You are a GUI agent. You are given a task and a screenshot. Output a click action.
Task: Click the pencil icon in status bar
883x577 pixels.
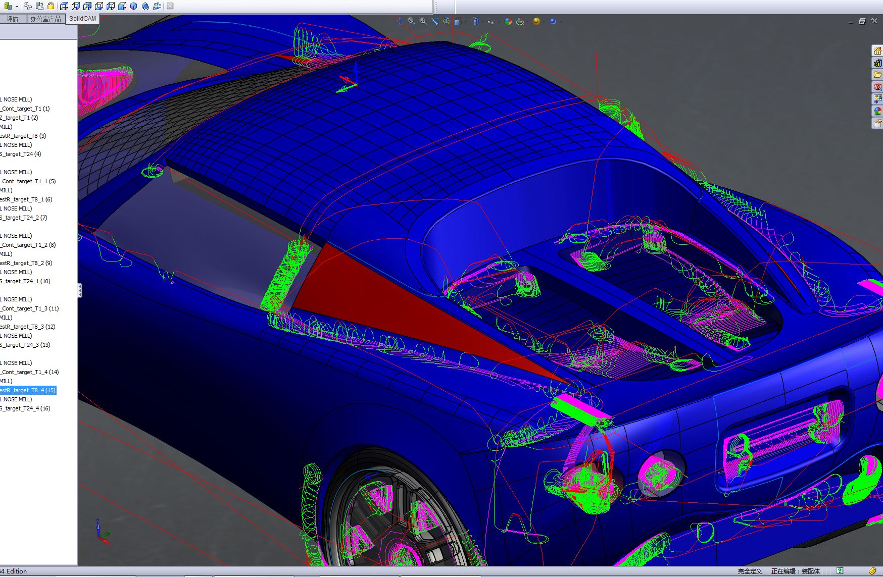pyautogui.click(x=872, y=571)
